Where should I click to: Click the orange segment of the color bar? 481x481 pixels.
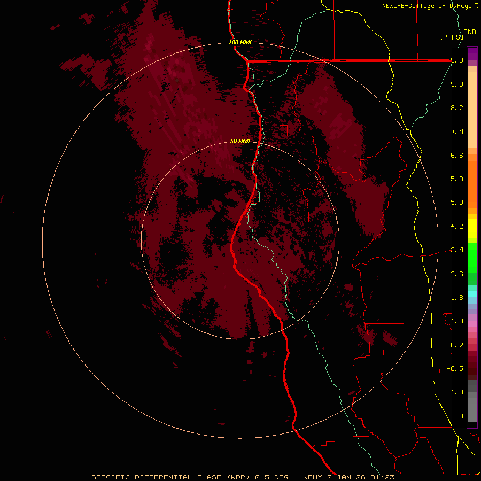pyautogui.click(x=472, y=185)
